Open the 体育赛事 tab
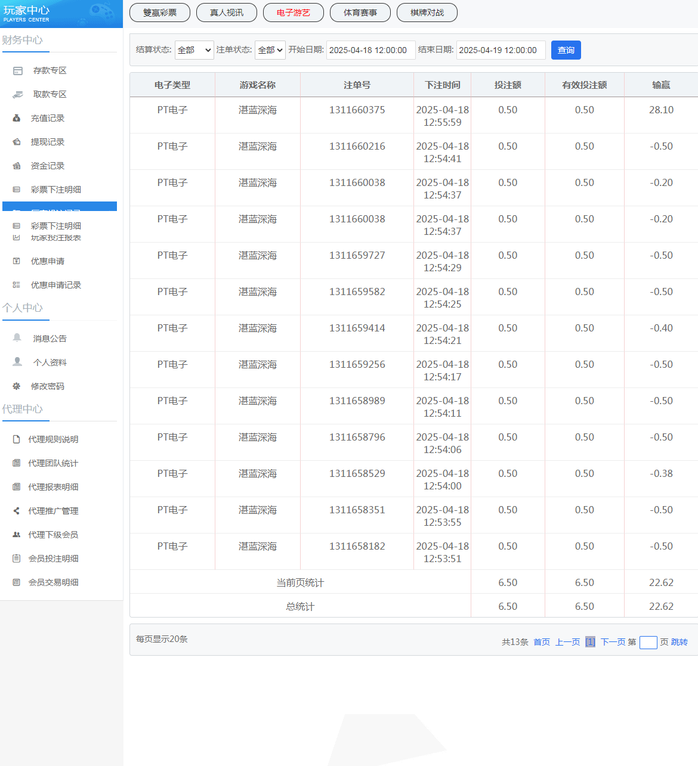Image resolution: width=698 pixels, height=766 pixels. pos(360,13)
